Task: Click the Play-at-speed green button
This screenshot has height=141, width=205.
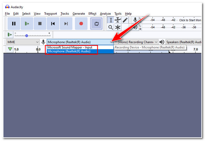Action: coord(10,35)
